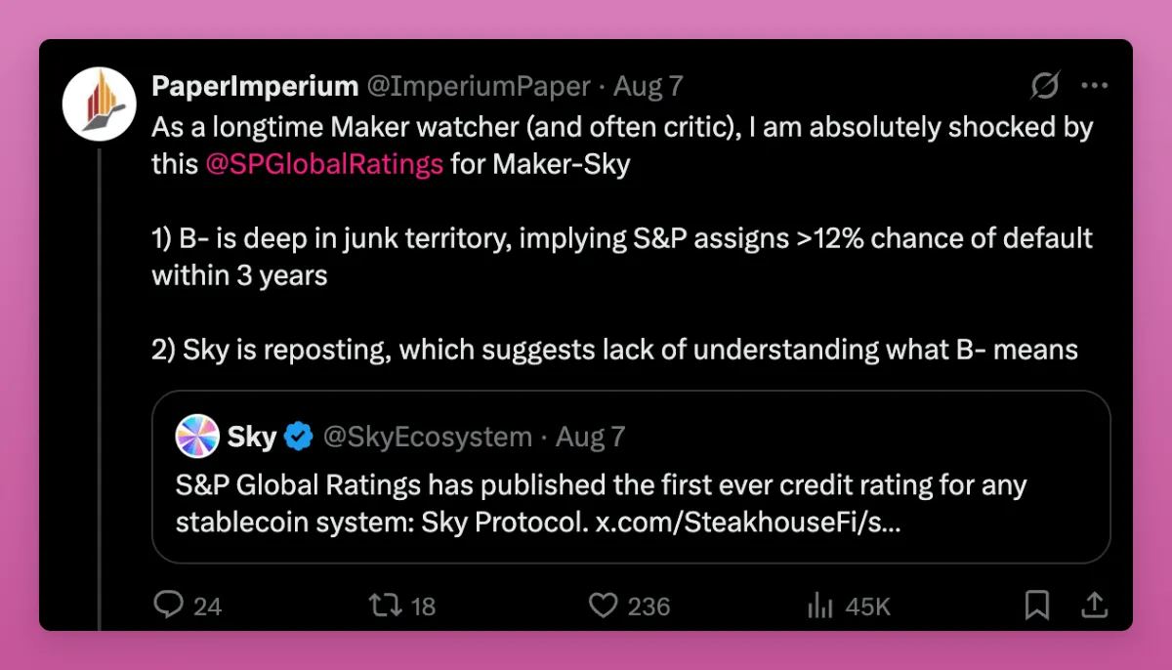Open the @ImperiumPaper handle

pyautogui.click(x=478, y=87)
